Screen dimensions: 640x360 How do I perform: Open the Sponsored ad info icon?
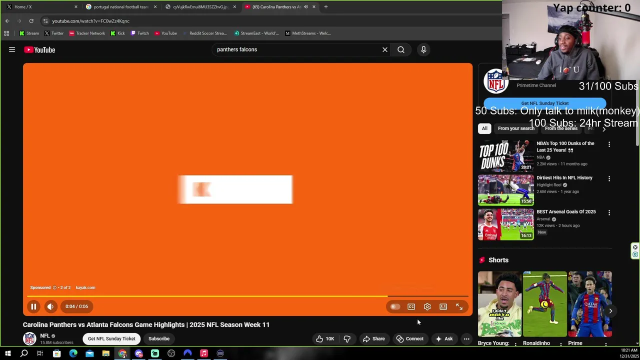[x=54, y=287]
